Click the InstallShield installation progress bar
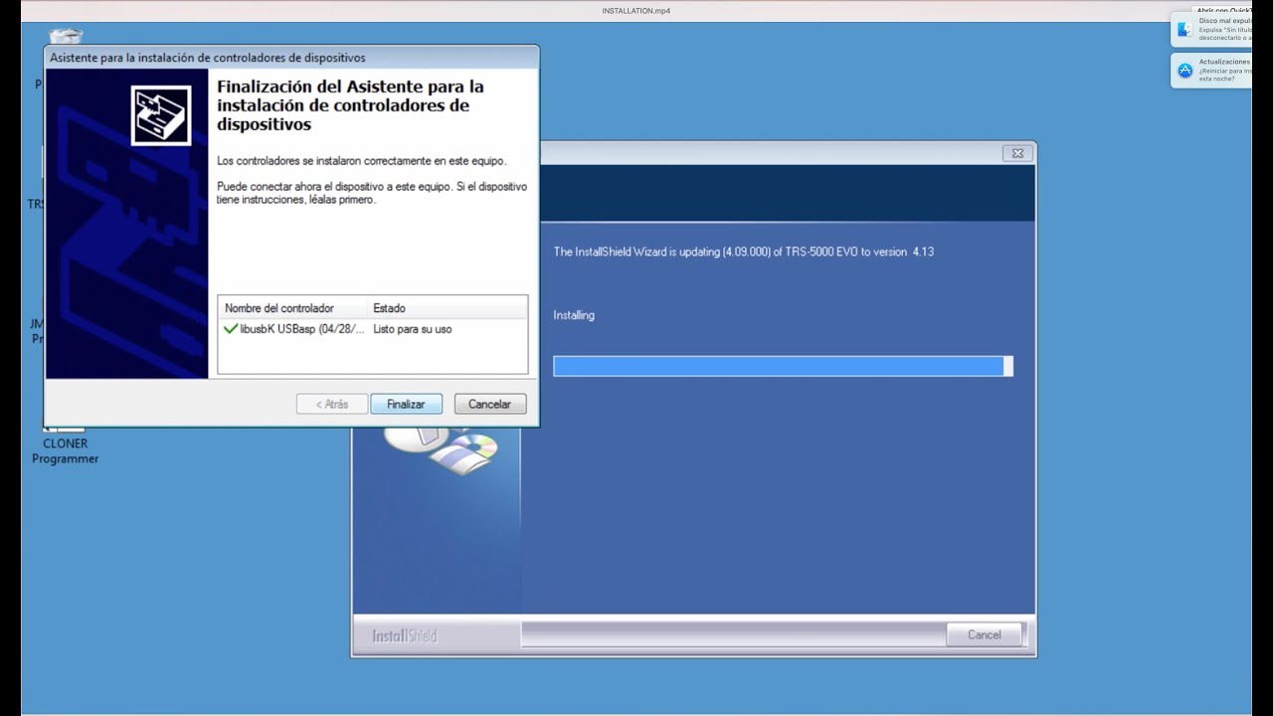1273x716 pixels. point(783,366)
